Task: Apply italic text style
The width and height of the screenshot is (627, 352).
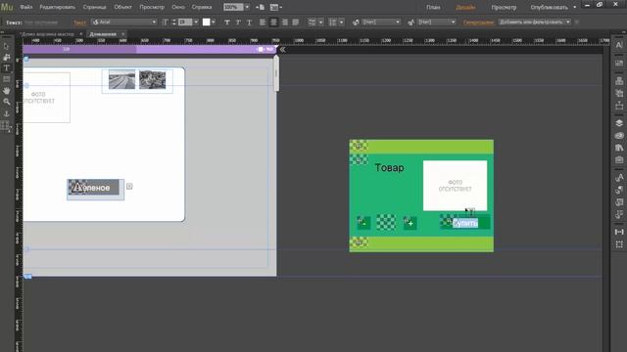Action: coord(238,22)
